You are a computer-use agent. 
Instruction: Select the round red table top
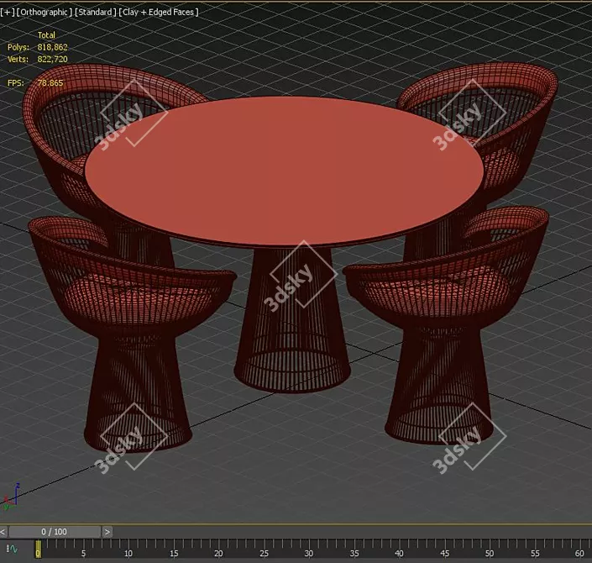tap(284, 168)
